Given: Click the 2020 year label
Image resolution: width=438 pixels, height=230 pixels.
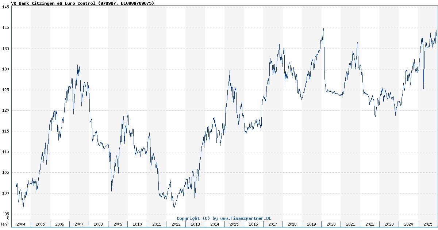Looking at the screenshot, I should 331,224.
